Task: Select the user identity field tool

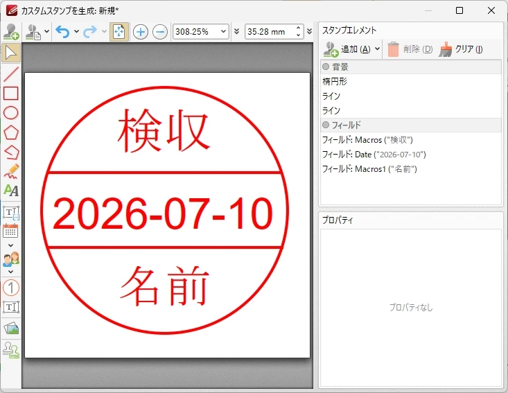Action: click(11, 259)
